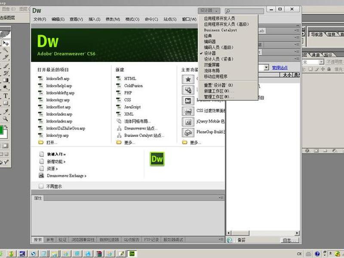Image resolution: width=344 pixels, height=258 pixels.
Task: Select the Type tool in Photoshop toolbox
Action: pos(6,95)
